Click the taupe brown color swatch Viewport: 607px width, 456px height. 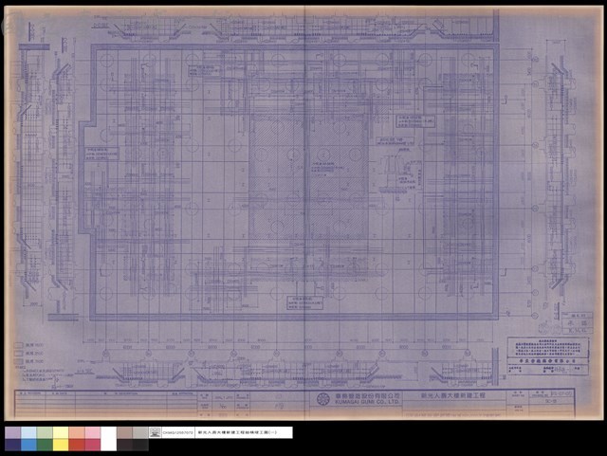[x=124, y=433]
